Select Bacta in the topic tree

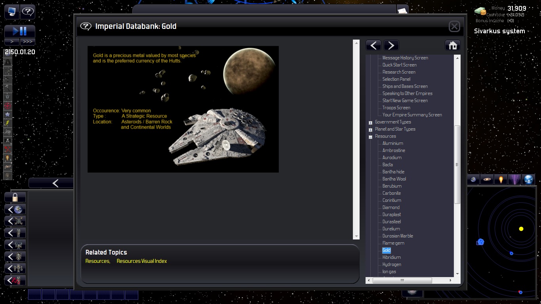click(387, 165)
